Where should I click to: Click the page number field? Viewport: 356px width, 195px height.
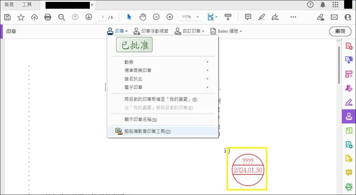pos(103,17)
